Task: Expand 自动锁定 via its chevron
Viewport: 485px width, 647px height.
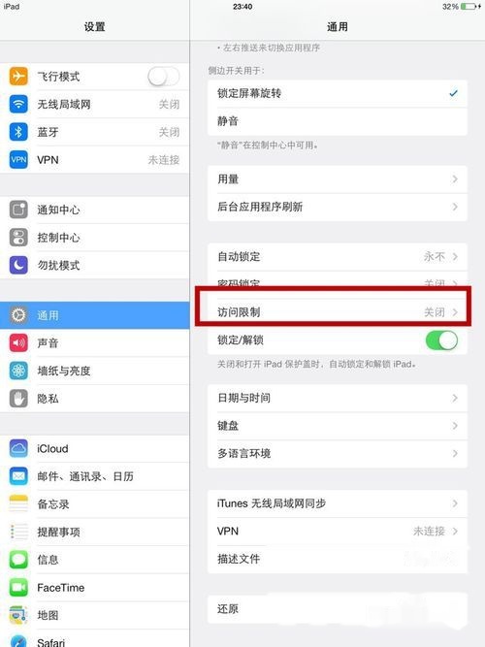Action: click(x=455, y=257)
